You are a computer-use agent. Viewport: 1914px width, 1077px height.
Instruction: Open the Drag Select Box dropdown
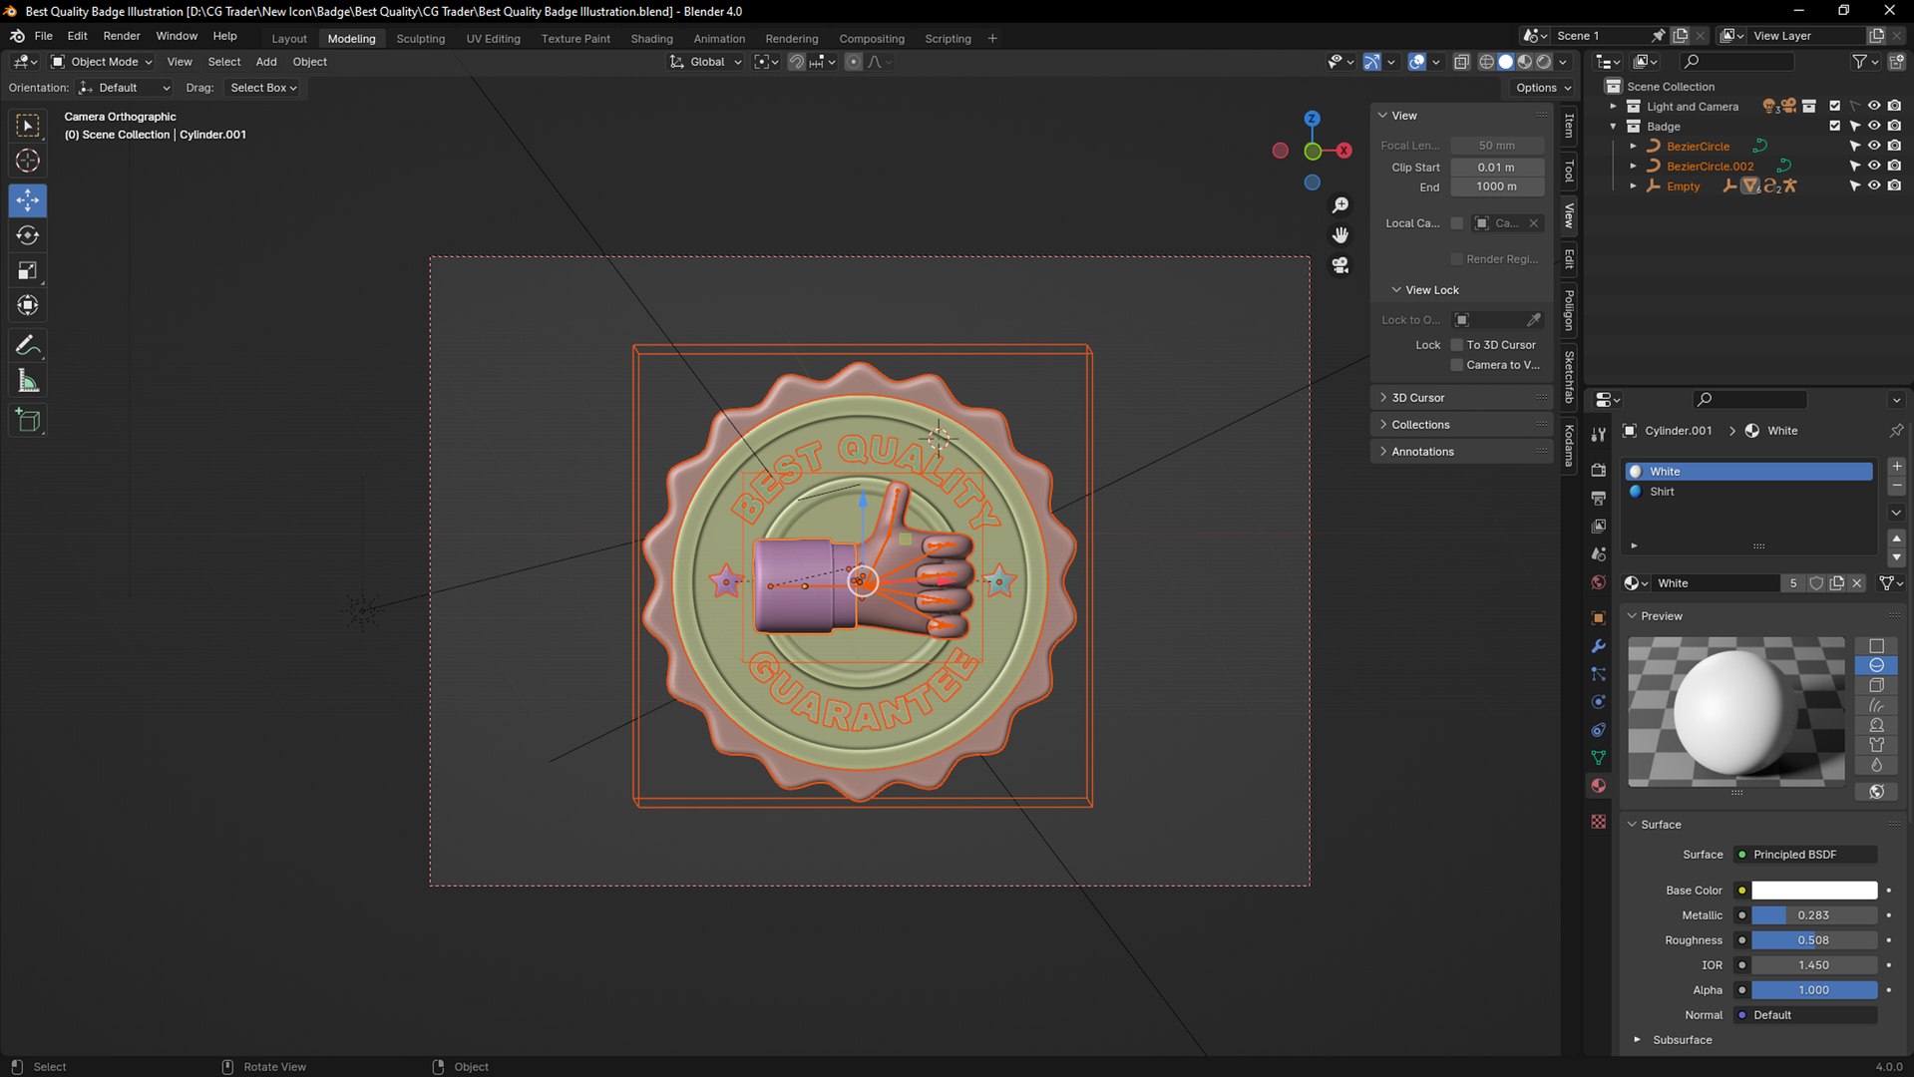coord(263,88)
